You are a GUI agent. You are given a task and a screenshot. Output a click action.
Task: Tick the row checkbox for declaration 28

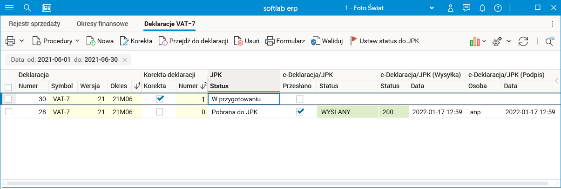8,112
